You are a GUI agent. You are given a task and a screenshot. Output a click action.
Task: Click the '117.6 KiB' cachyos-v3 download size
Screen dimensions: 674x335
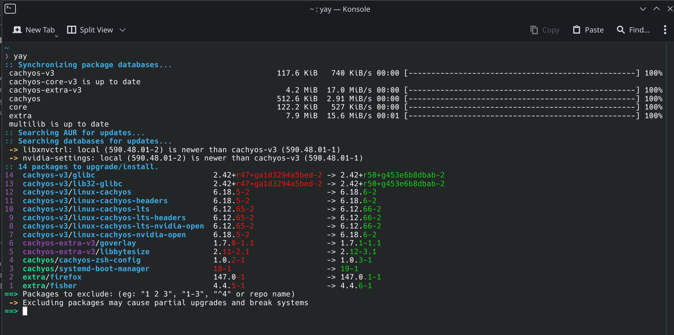[x=297, y=73]
